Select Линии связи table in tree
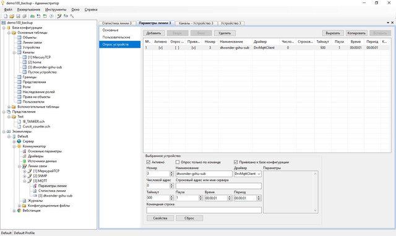 point(32,43)
